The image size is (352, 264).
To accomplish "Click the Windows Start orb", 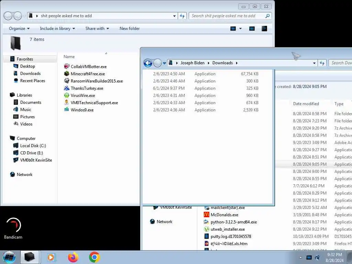I will 9,257.
